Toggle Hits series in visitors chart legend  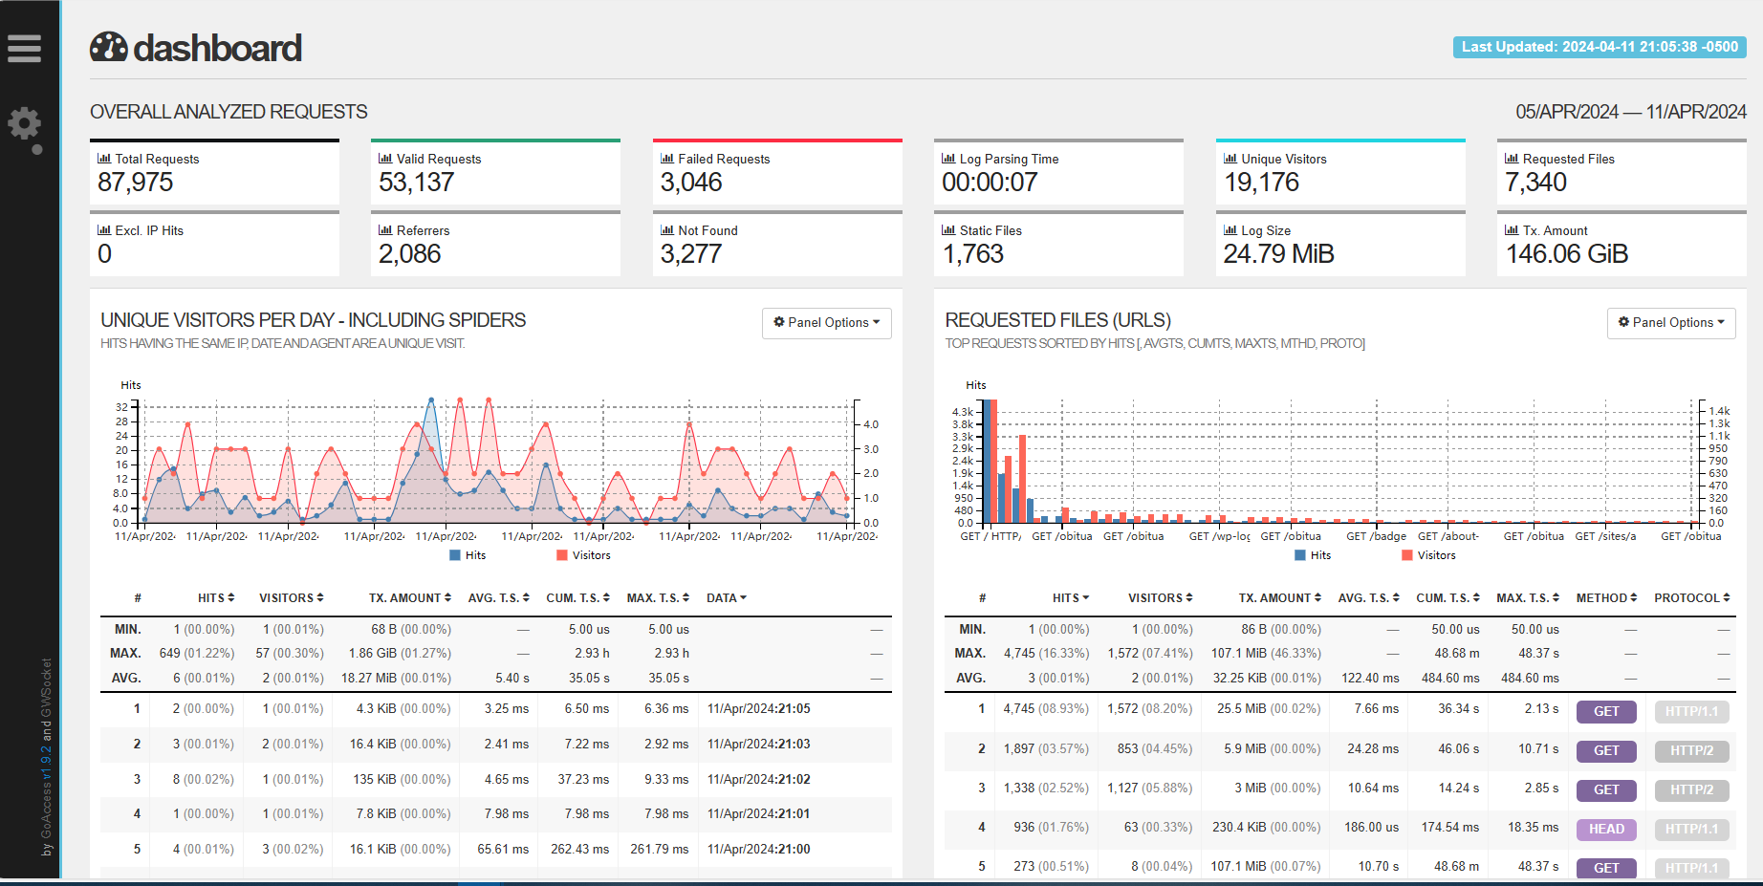pos(468,555)
